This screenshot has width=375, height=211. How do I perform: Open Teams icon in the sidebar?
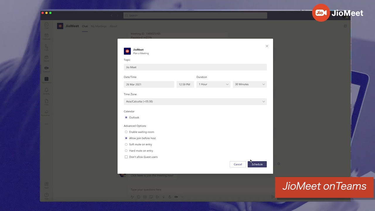tap(46, 58)
